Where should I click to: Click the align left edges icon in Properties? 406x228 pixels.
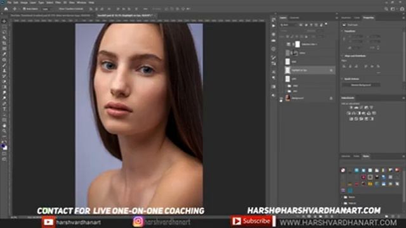pos(344,66)
